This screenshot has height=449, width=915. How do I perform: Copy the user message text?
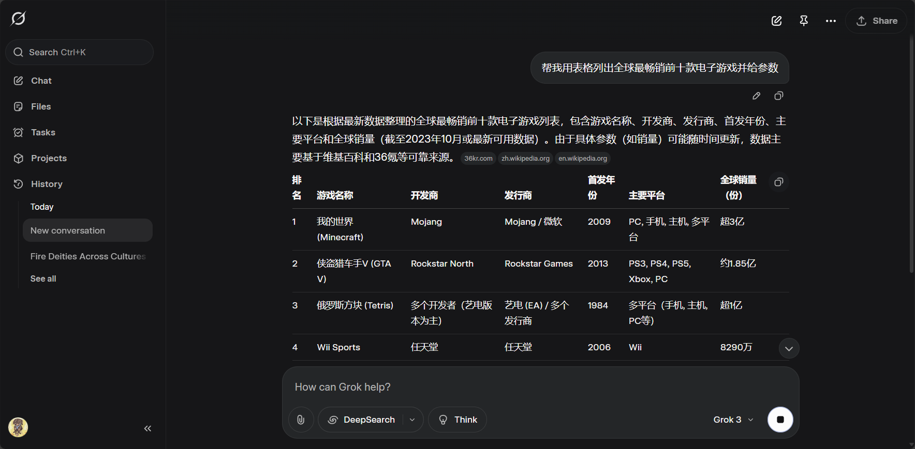tap(778, 96)
